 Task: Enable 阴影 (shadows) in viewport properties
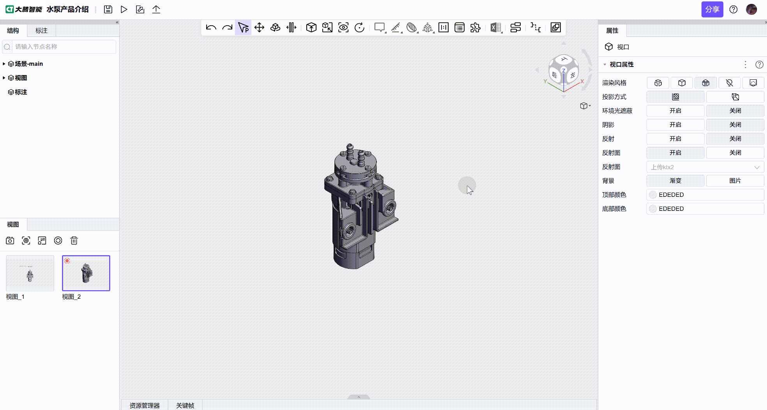click(675, 124)
